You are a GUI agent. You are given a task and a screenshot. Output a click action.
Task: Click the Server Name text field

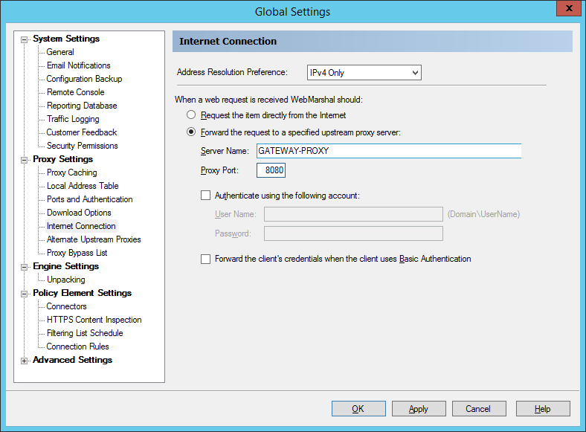(x=387, y=151)
